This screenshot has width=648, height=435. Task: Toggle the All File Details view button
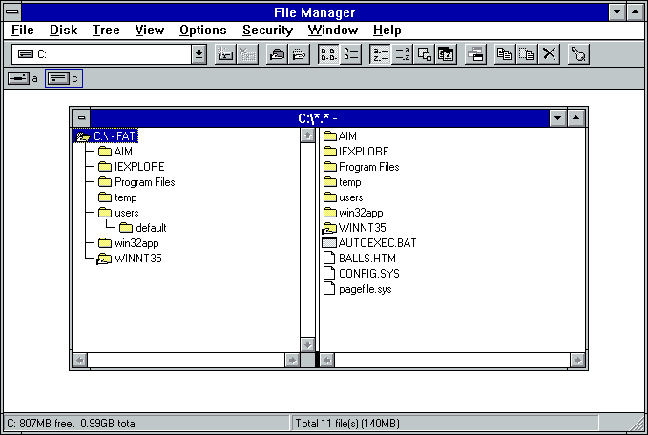point(350,54)
